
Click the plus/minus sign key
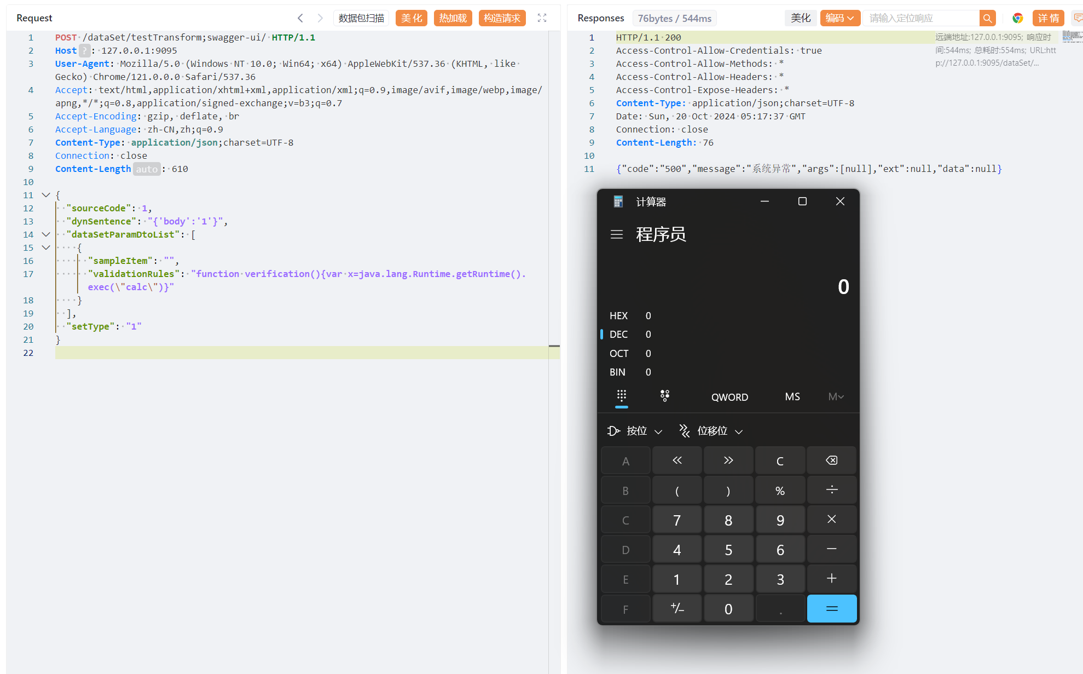(677, 608)
